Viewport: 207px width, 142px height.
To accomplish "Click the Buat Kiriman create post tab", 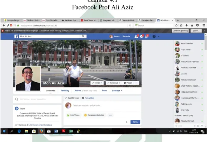I will pos(72,98).
